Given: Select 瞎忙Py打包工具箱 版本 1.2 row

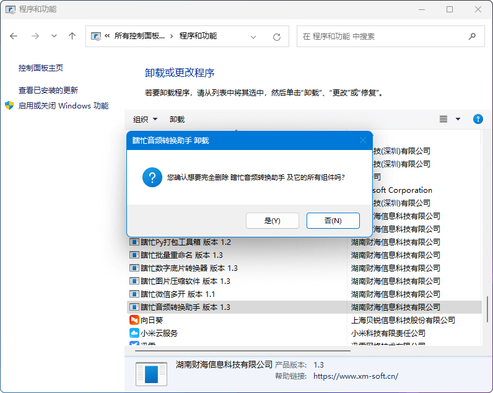Looking at the screenshot, I should click(x=303, y=242).
